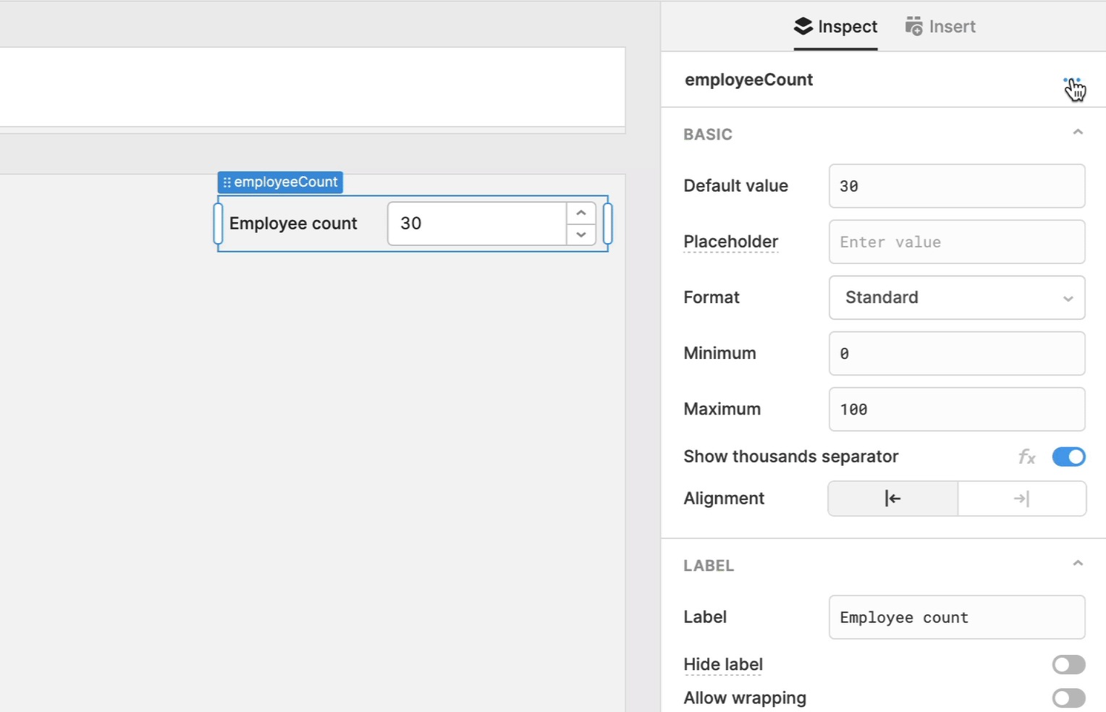Click the Employee count number input
Viewport: 1106px width, 712px height.
click(478, 224)
